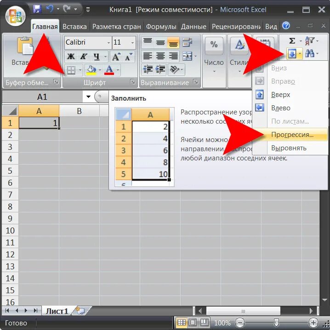This screenshot has height=330, width=330.
Task: Switch to the Данные tab
Action: coord(193,27)
